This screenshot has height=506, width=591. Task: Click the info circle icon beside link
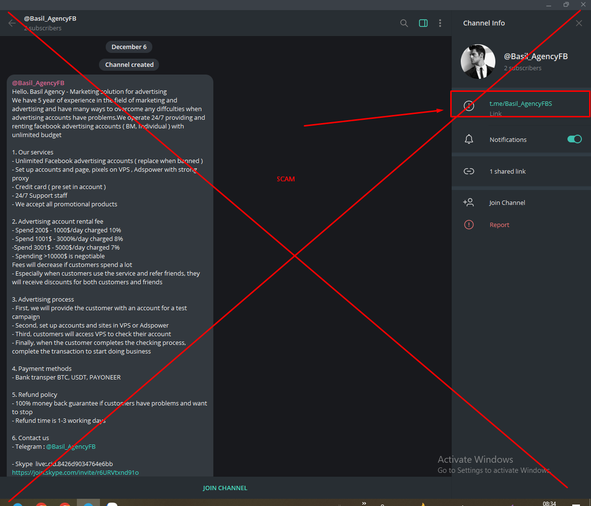pos(469,106)
